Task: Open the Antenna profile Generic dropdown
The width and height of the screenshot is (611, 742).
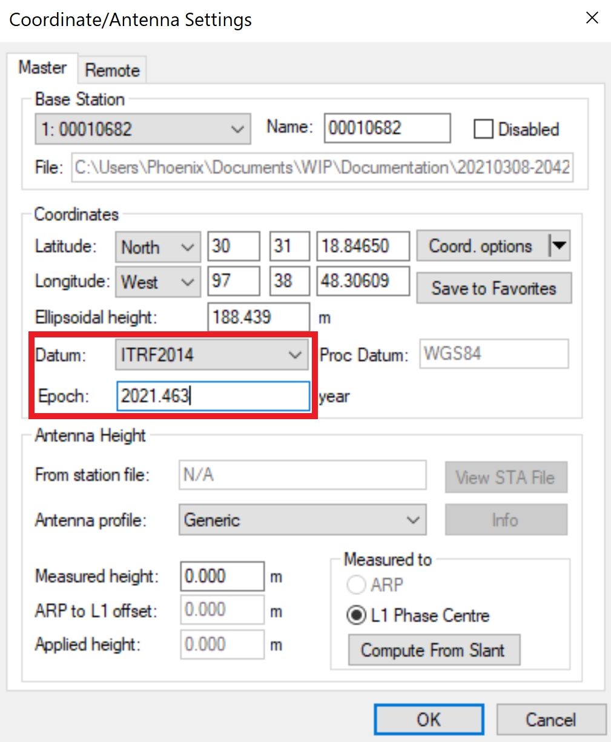Action: point(302,520)
